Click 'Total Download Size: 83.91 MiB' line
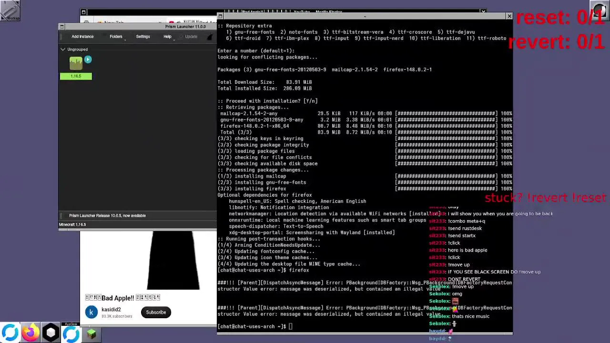This screenshot has height=343, width=610. 264,82
